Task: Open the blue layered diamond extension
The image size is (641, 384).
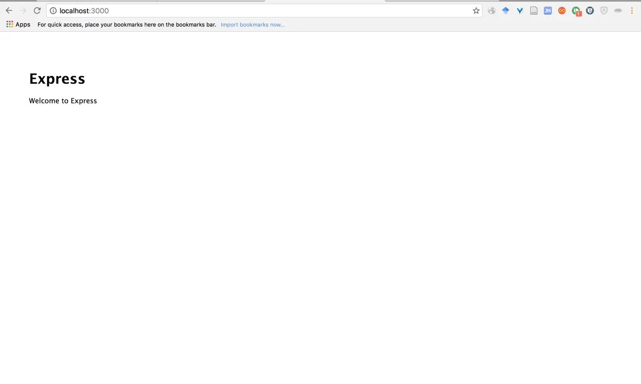Action: click(x=506, y=11)
